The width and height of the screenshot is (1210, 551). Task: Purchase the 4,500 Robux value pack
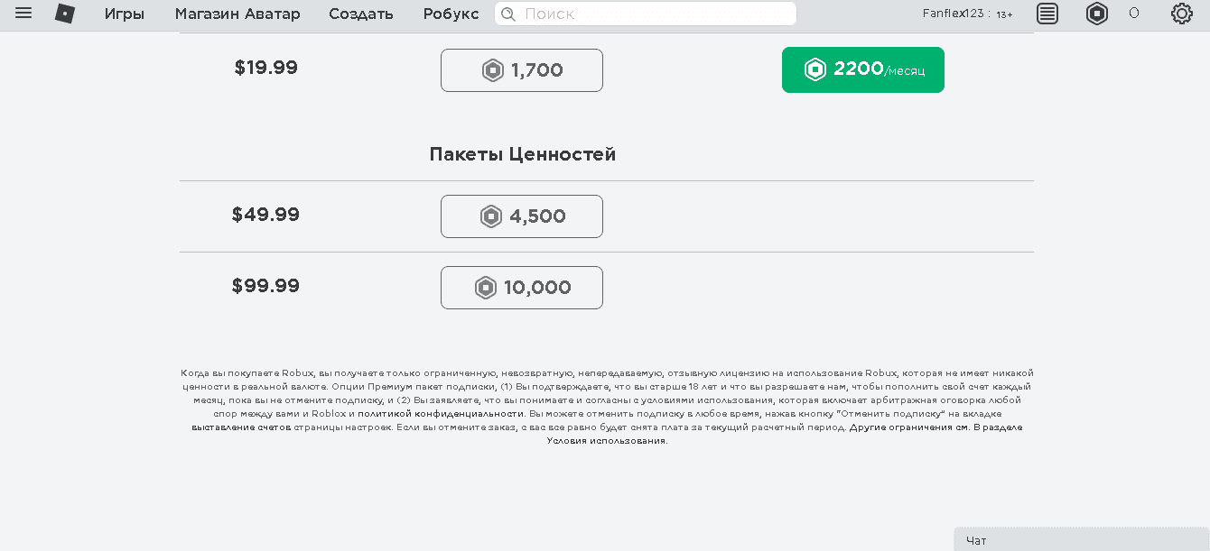[521, 216]
